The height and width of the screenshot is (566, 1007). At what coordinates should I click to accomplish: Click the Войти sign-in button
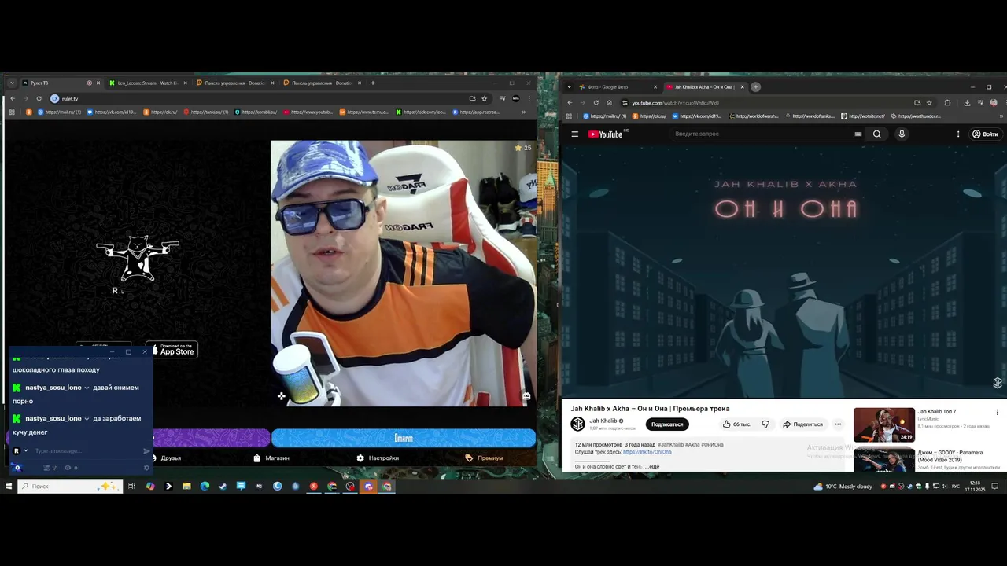point(985,134)
